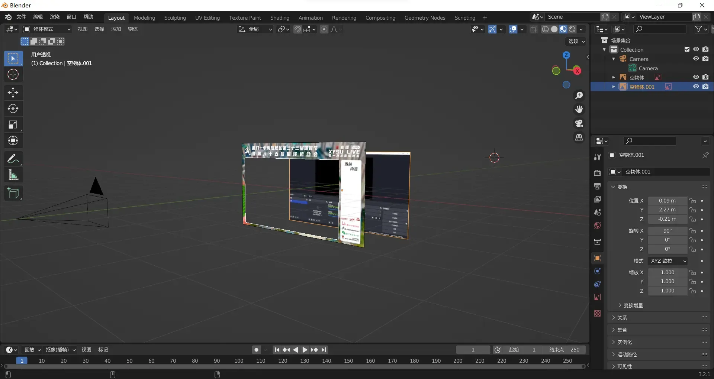Viewport: 714px width, 379px height.
Task: Open the rotation mode XYZ 欧拉 dropdown
Action: click(668, 261)
